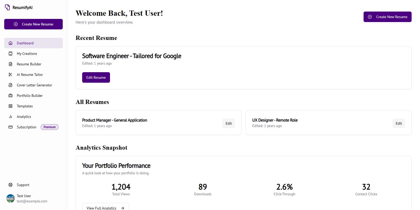This screenshot has width=420, height=210.
Task: Click Edit Resume for Software Engineer resume
Action: click(96, 77)
